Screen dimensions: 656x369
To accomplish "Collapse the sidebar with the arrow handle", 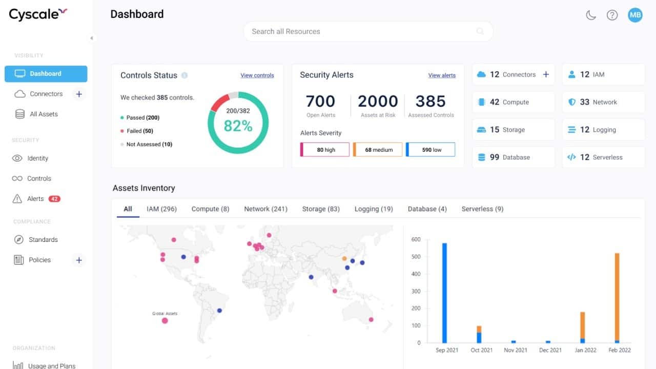I will (x=91, y=38).
